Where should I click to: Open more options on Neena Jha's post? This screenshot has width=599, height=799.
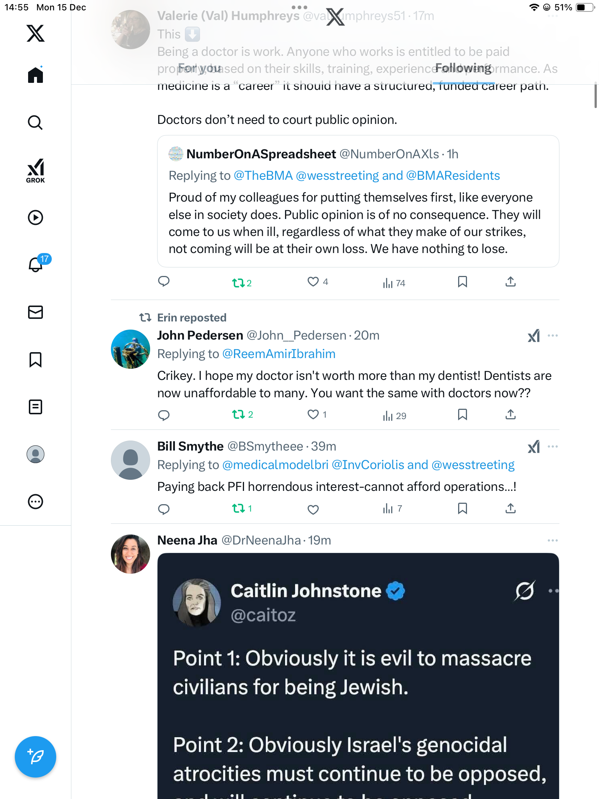552,540
